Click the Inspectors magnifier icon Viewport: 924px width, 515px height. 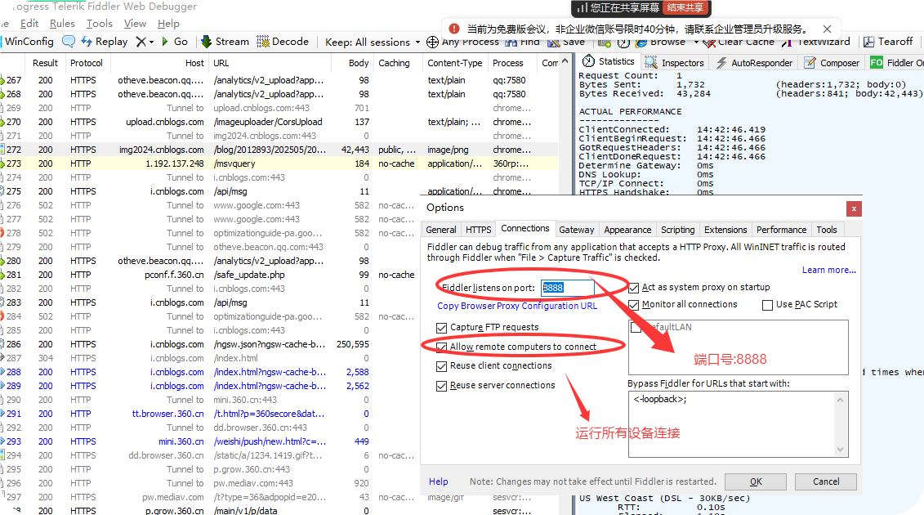650,62
